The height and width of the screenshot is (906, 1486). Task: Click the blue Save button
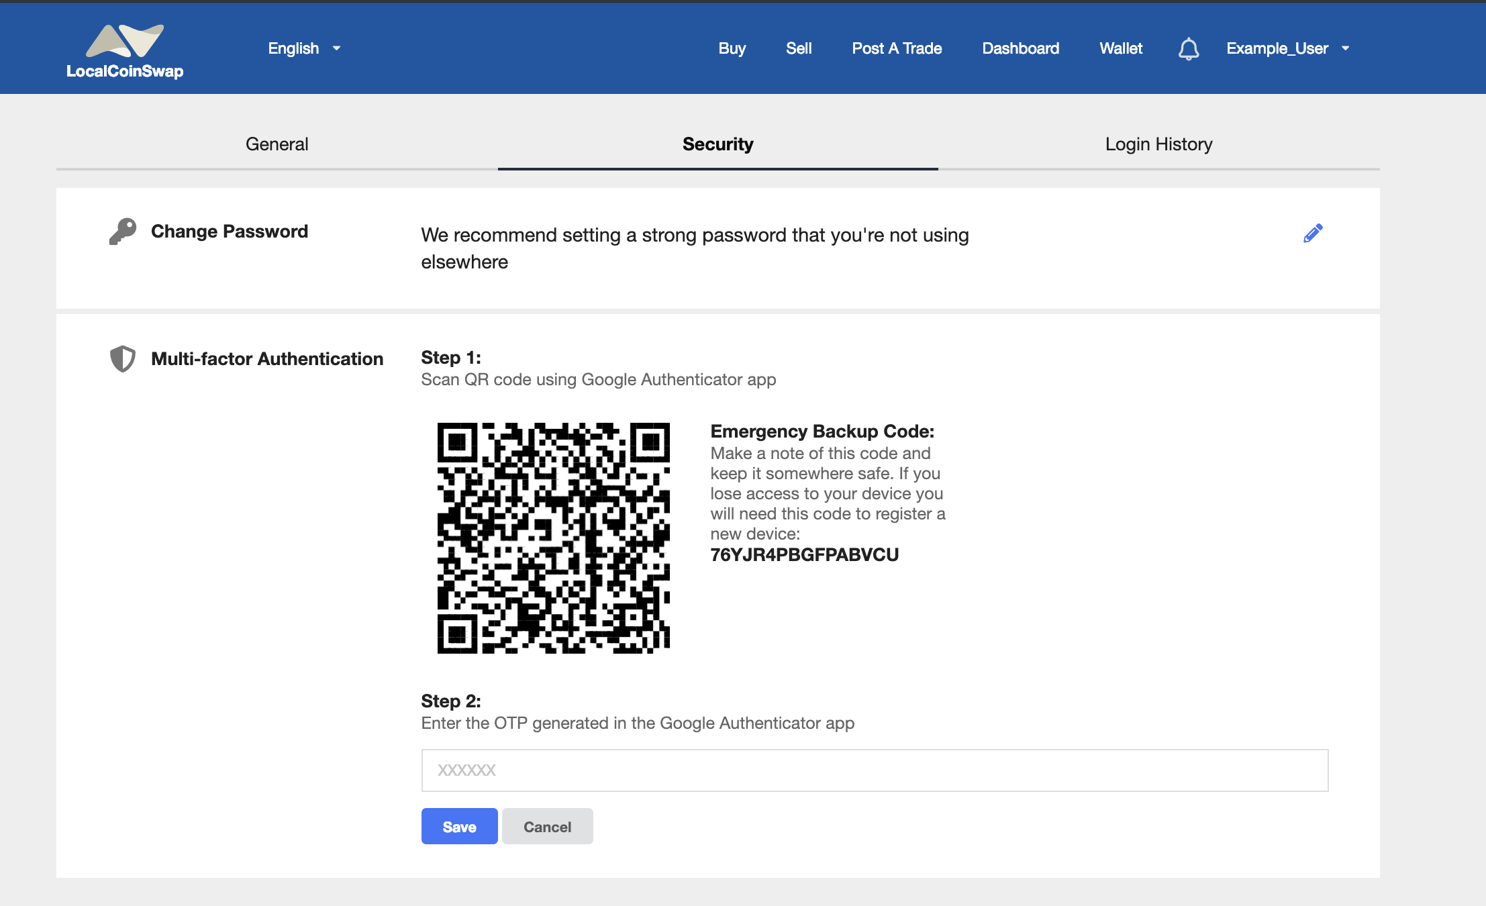459,826
